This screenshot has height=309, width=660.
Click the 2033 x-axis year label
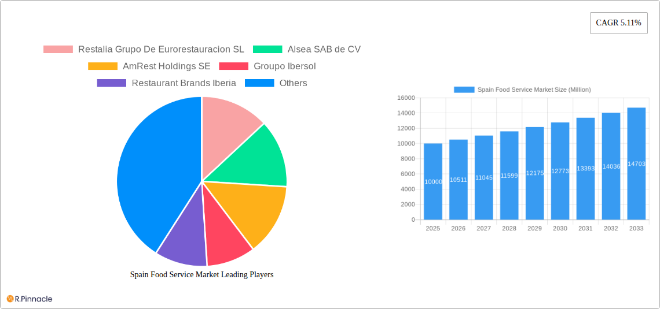pos(636,228)
